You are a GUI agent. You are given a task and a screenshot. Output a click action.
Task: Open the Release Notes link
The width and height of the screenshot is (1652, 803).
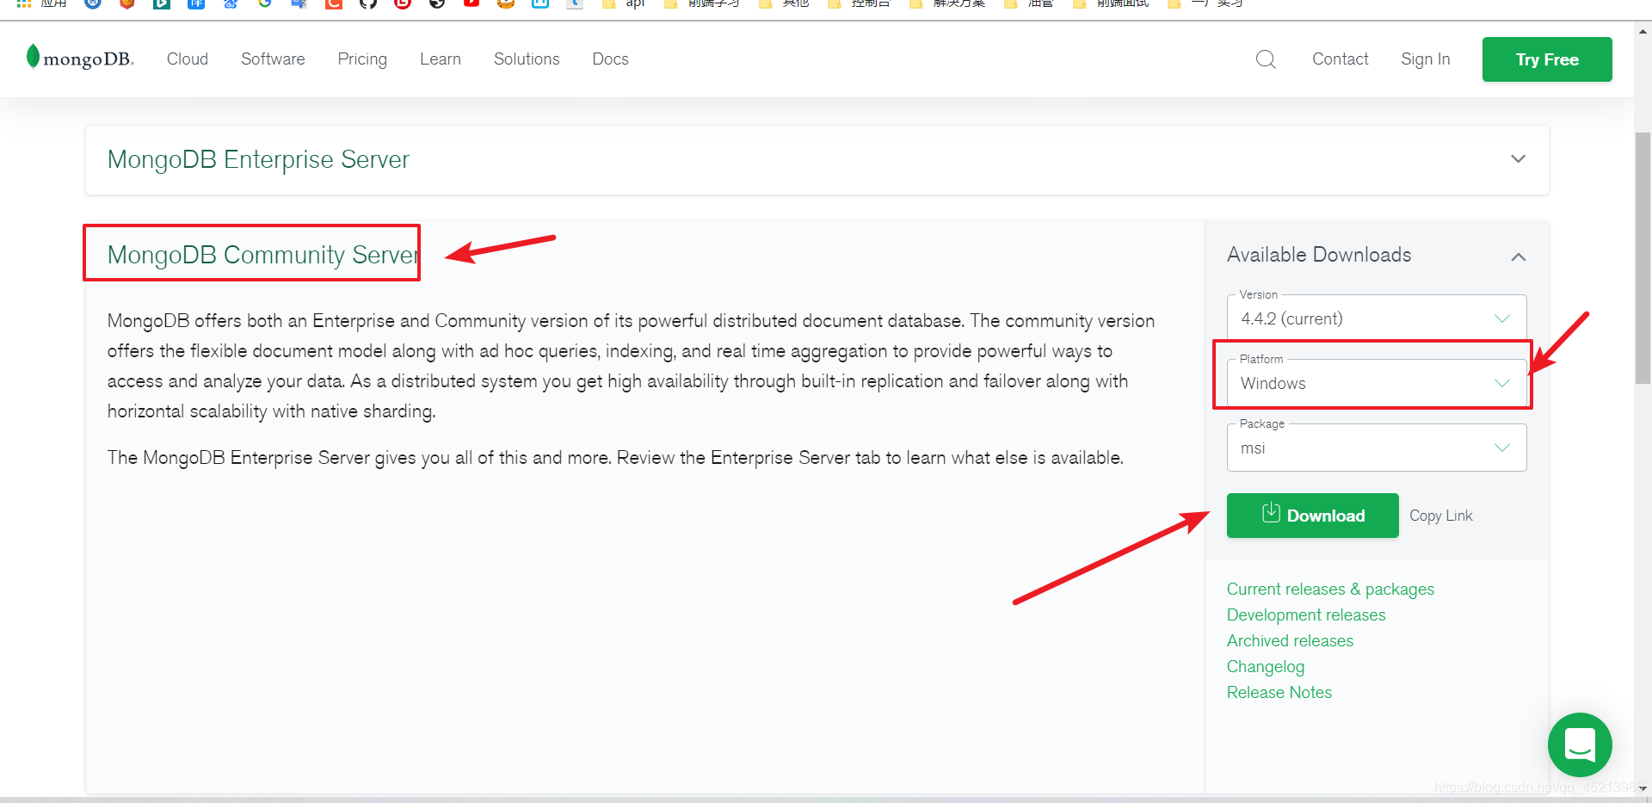pos(1279,693)
